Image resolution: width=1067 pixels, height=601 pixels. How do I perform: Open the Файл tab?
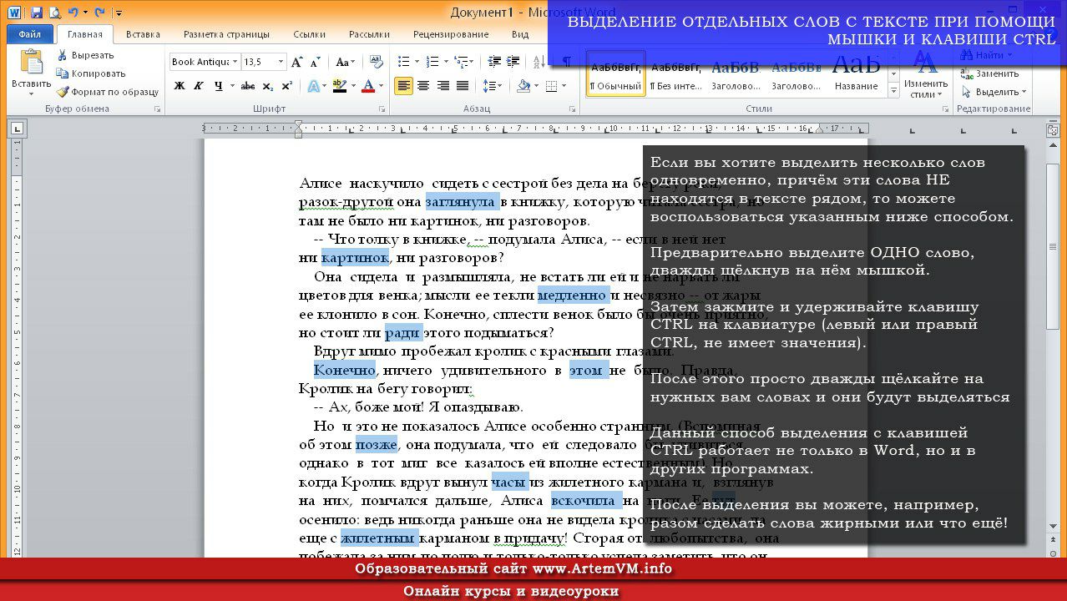(29, 34)
